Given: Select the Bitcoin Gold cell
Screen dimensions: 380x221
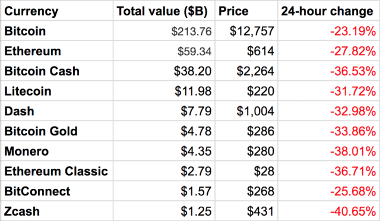Looking at the screenshot, I should coord(57,131).
